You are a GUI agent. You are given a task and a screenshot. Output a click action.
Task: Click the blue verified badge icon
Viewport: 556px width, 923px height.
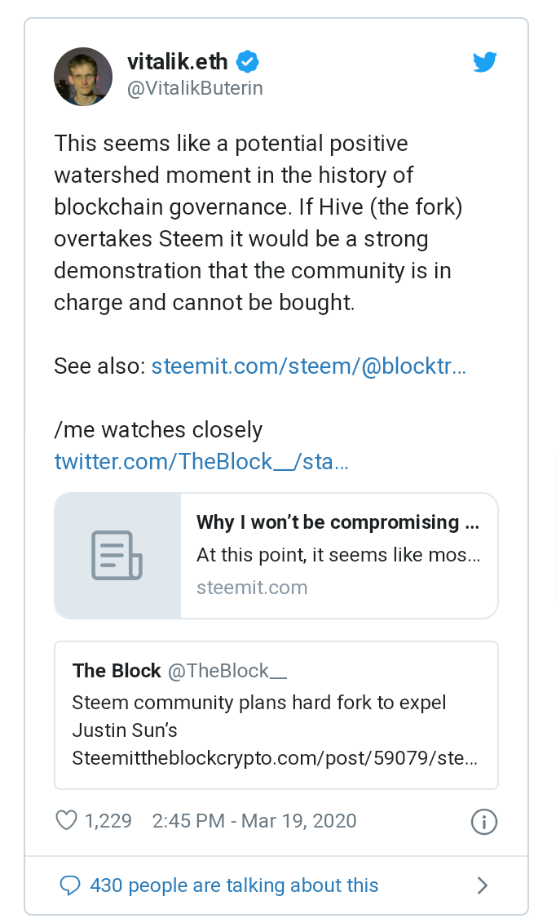(x=248, y=62)
